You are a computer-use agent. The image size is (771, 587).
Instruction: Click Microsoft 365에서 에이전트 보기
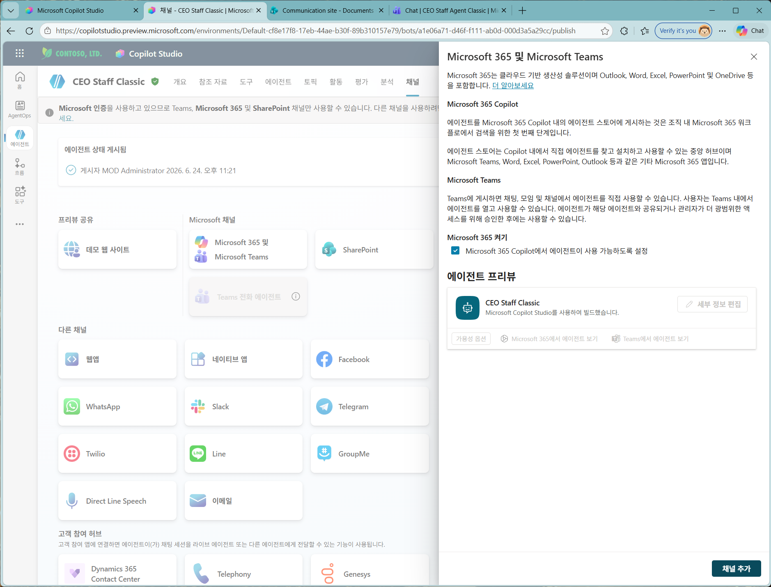click(x=549, y=339)
